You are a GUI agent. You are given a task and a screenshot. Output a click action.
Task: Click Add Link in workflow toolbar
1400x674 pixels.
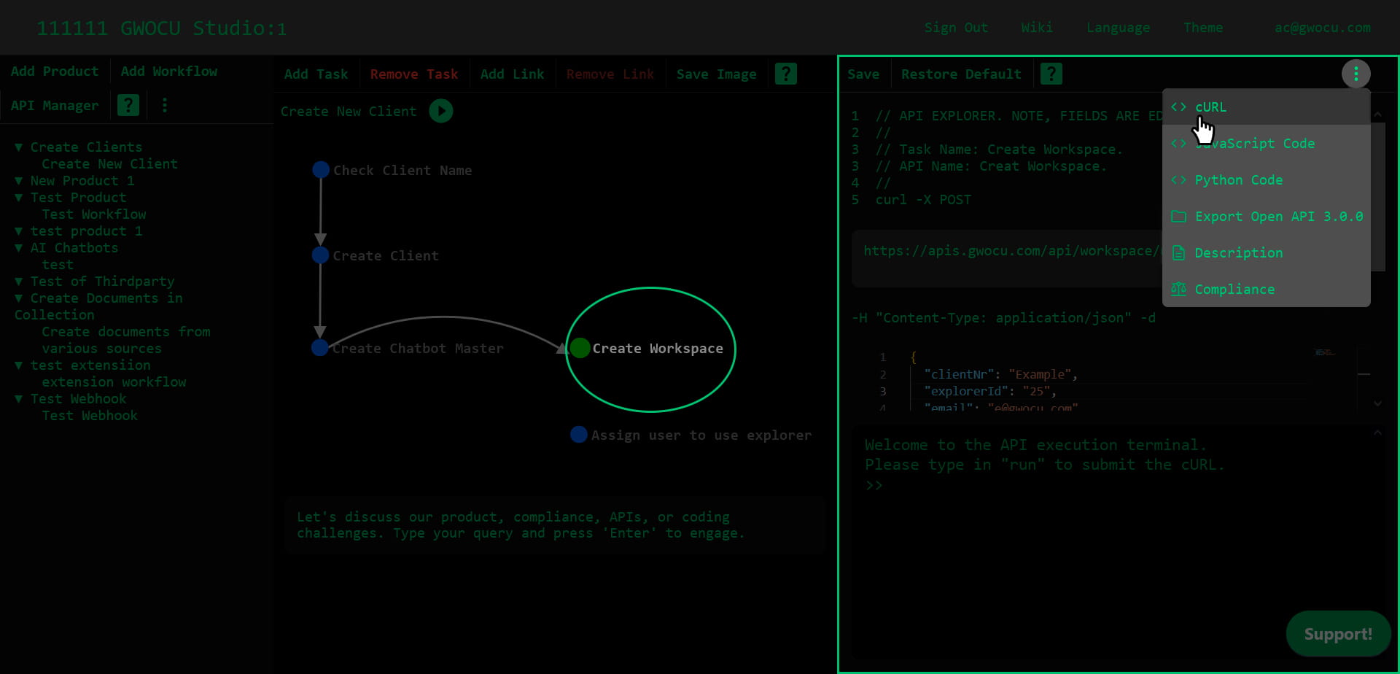(513, 74)
